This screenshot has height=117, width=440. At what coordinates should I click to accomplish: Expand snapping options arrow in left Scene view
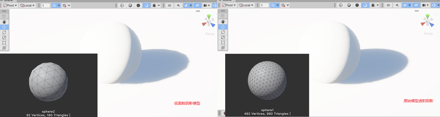69,5
